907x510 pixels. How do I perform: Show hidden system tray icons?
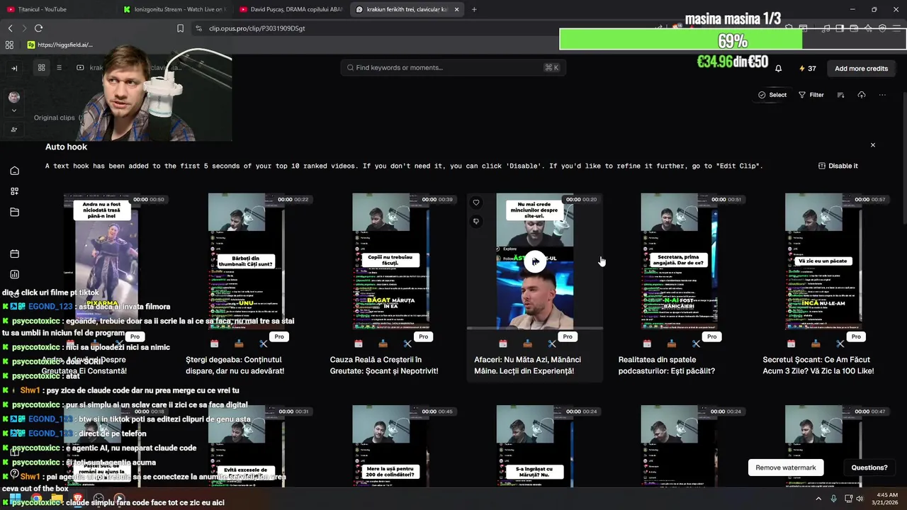coord(818,499)
